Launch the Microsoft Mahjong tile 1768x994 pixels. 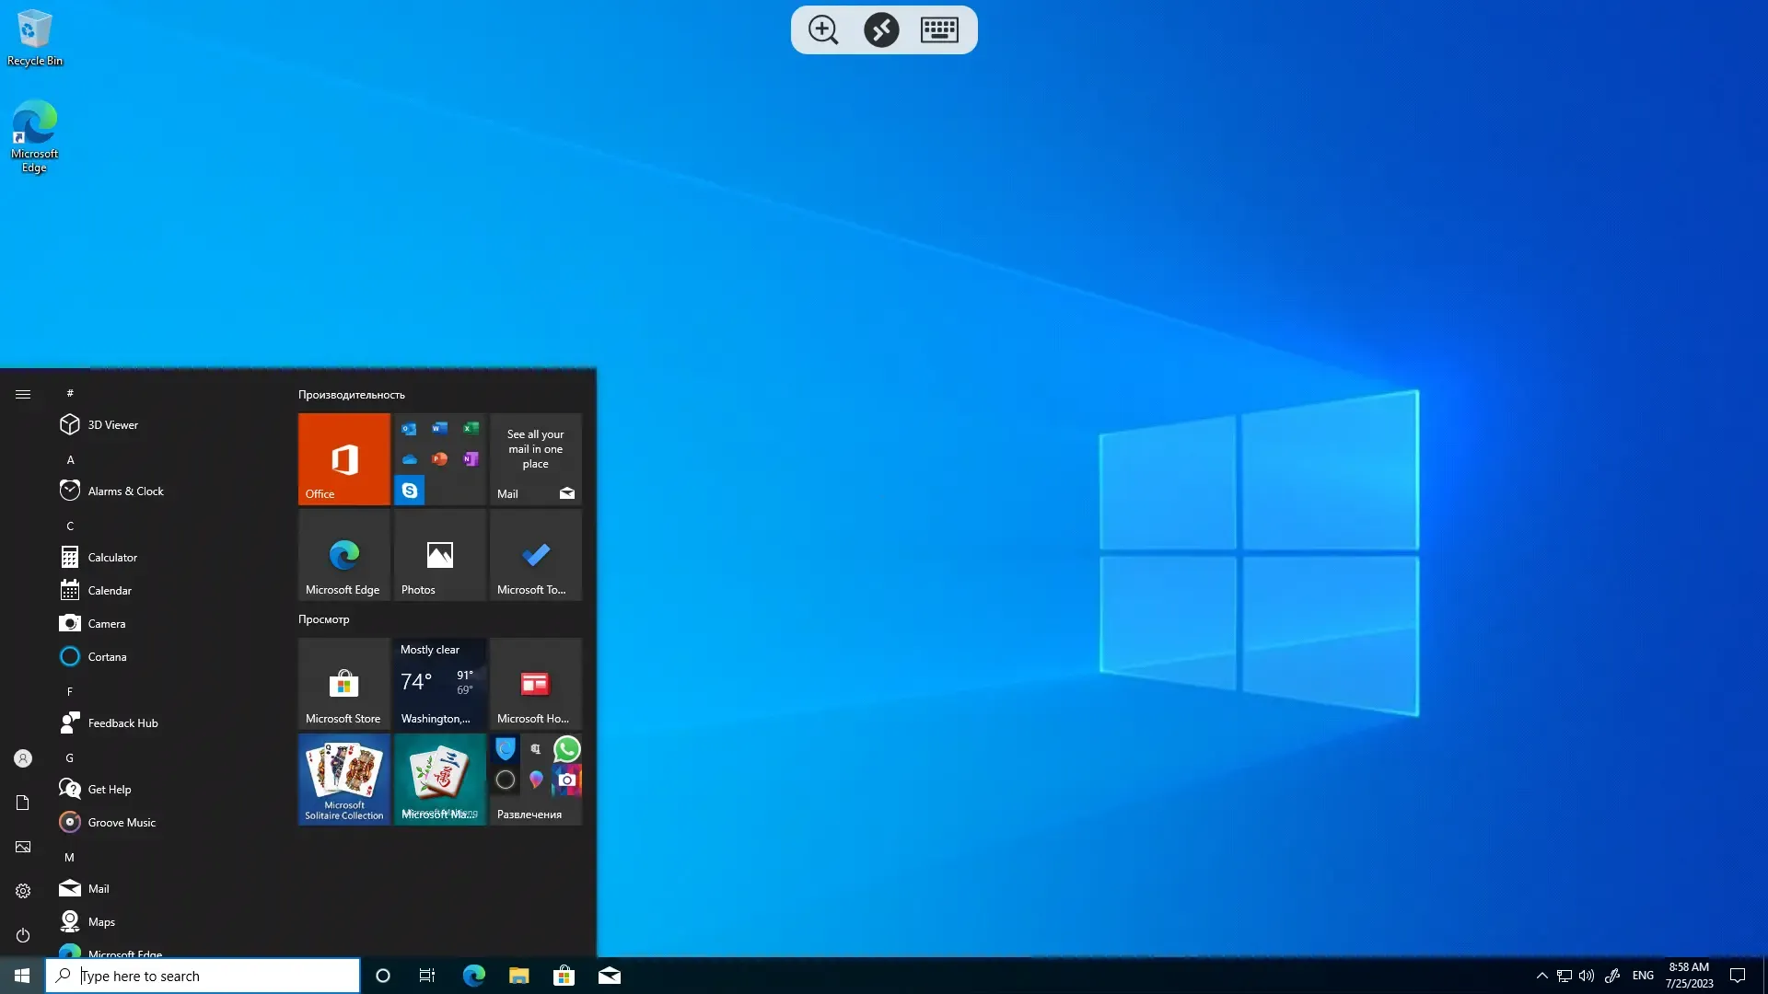(439, 779)
